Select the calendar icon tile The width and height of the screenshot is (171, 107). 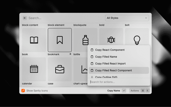coord(34,69)
